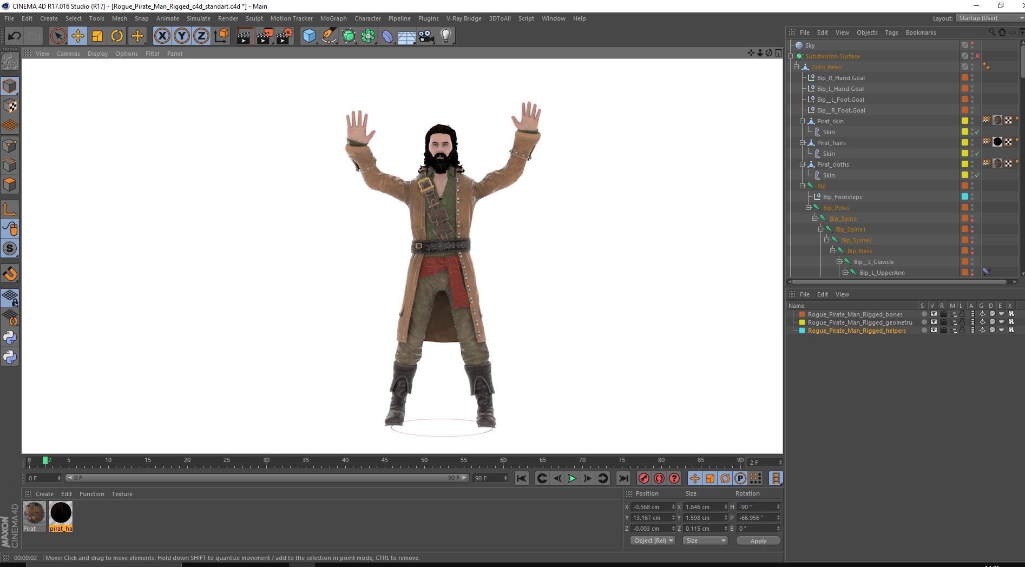Screen dimensions: 1025x567
Task: Switch to Model mode in left toolbar
Action: pyautogui.click(x=10, y=86)
